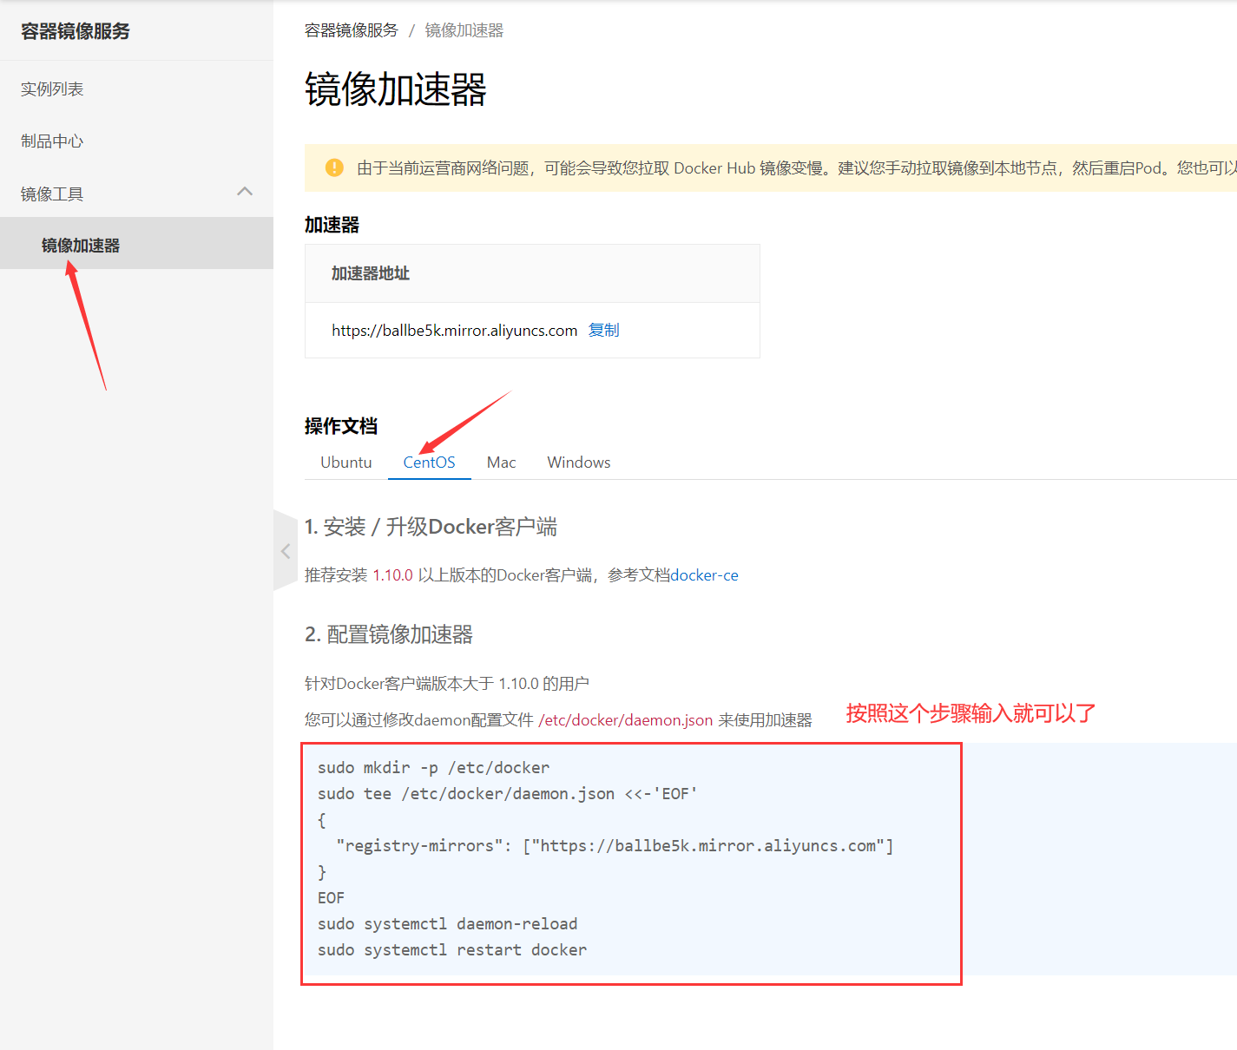Collapse the 镜像工具 menu group chevron
1237x1050 pixels.
tap(245, 192)
